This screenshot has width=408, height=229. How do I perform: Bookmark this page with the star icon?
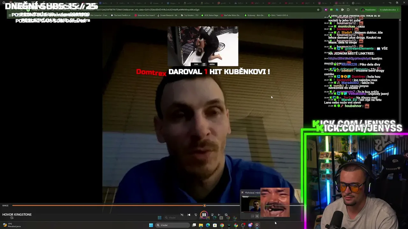point(318,10)
